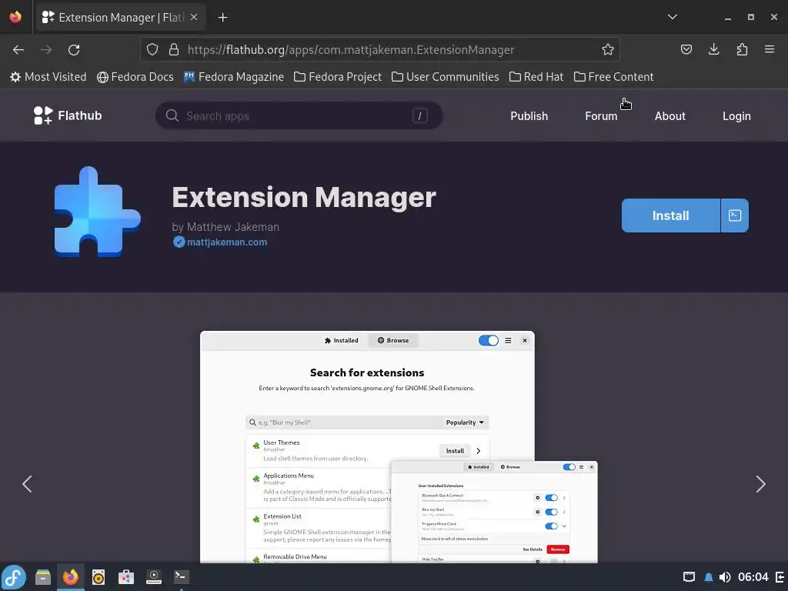788x591 pixels.
Task: Open the mattjakeman.com developer link
Action: tap(227, 242)
